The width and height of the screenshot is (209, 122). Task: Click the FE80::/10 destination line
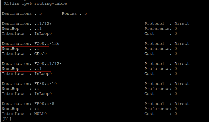tap(29, 84)
